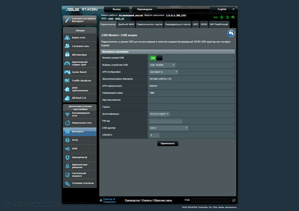Open the APN Configuration dropdown
299x211 pixels.
pyautogui.click(x=164, y=72)
